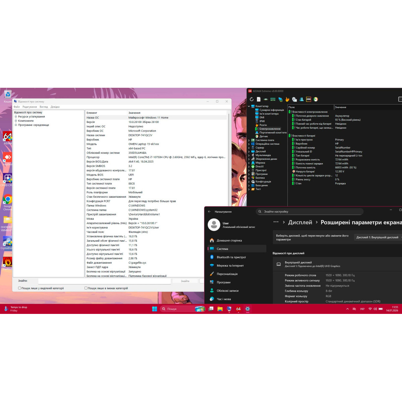The height and width of the screenshot is (402, 402).
Task: Click the Значення column header in AIDA64
Action: click(368, 107)
